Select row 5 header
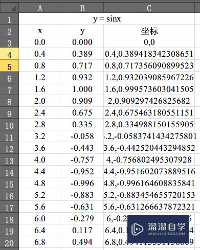The height and width of the screenshot is (250, 200). click(x=10, y=65)
